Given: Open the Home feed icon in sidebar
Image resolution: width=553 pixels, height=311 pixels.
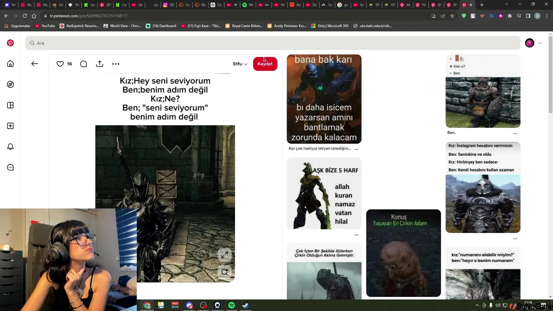Looking at the screenshot, I should (10, 64).
